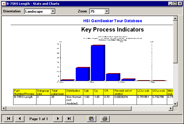The image size is (184, 124).
Task: Open the window system menu icon
Action: point(4,4)
